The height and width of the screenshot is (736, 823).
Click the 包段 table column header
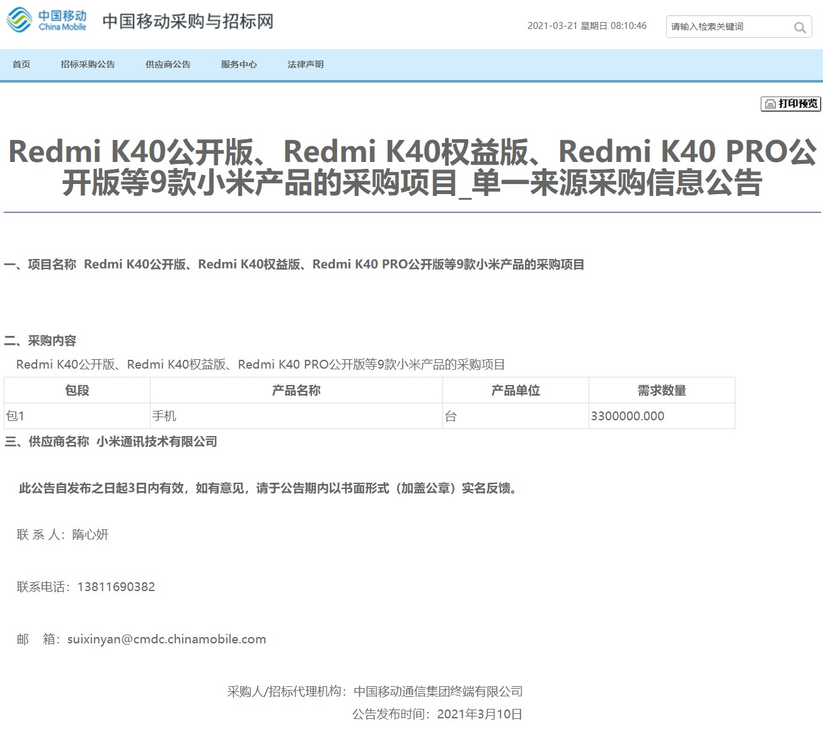(77, 390)
